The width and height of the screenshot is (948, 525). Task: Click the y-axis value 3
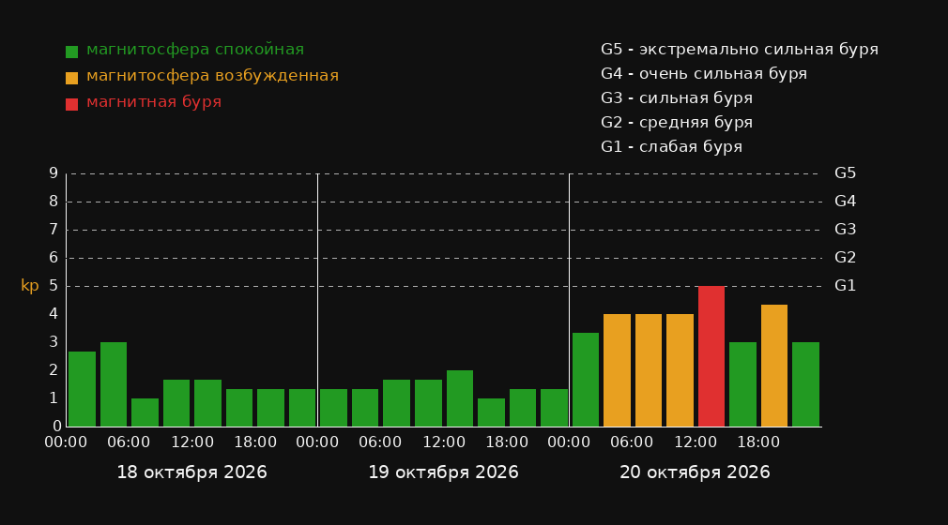[54, 342]
